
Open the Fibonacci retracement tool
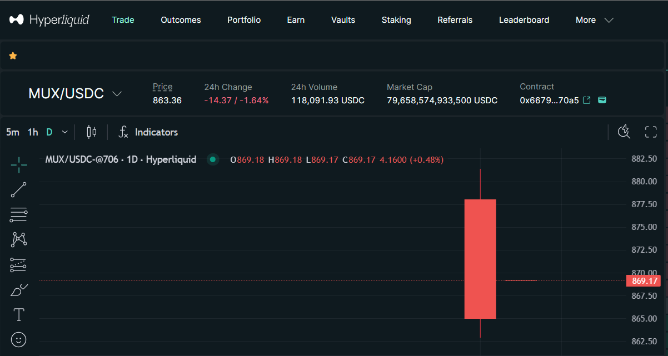tap(19, 214)
